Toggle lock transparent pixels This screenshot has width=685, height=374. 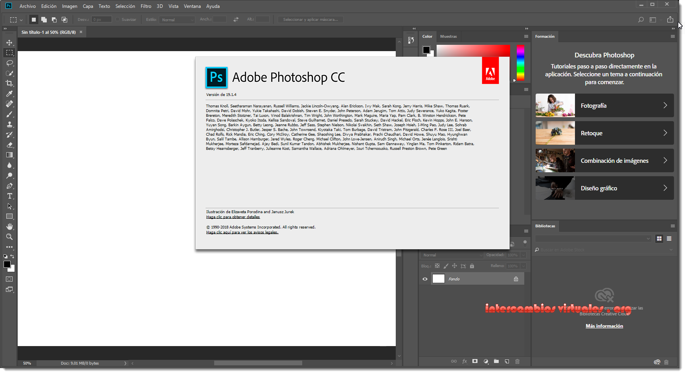click(437, 266)
